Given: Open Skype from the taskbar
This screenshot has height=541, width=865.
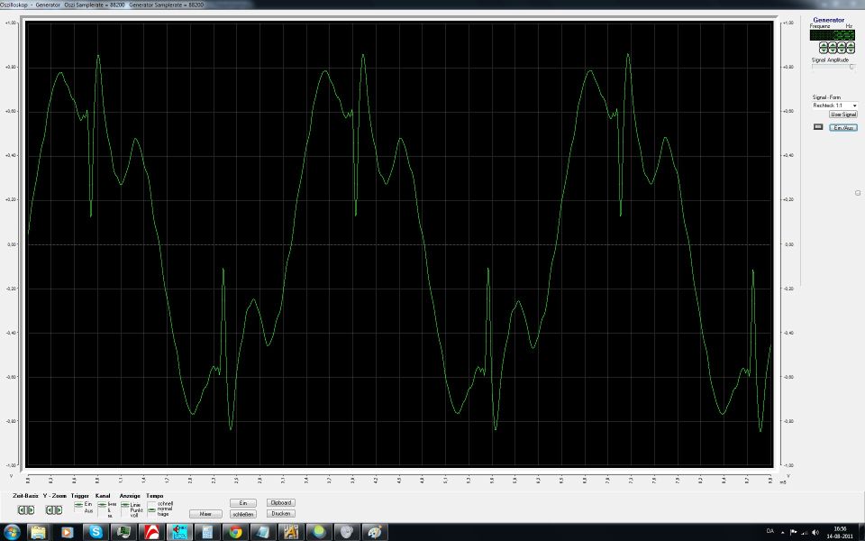Looking at the screenshot, I should pyautogui.click(x=96, y=532).
